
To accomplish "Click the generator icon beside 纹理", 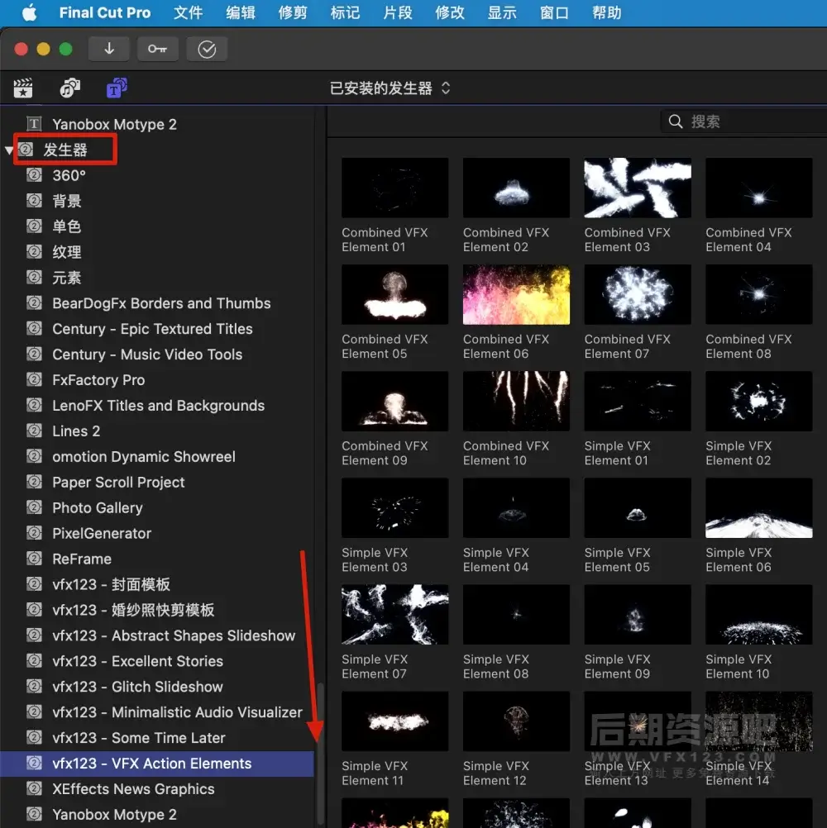I will [x=35, y=252].
